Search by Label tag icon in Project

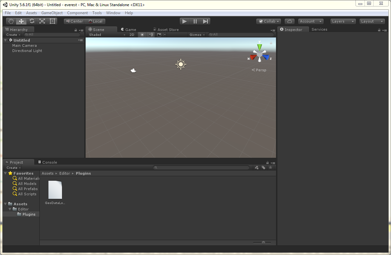[263, 168]
